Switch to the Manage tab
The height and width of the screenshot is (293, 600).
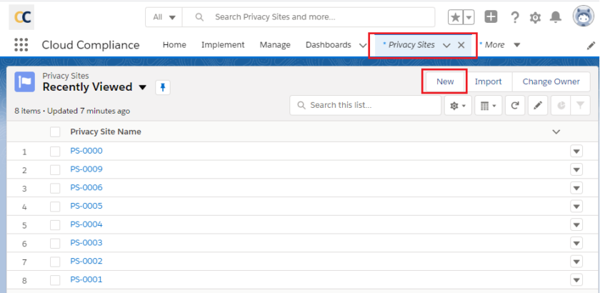[275, 44]
